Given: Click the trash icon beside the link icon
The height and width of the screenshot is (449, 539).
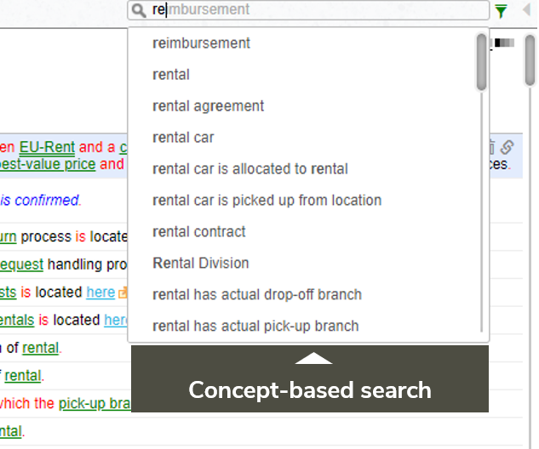Looking at the screenshot, I should point(492,146).
